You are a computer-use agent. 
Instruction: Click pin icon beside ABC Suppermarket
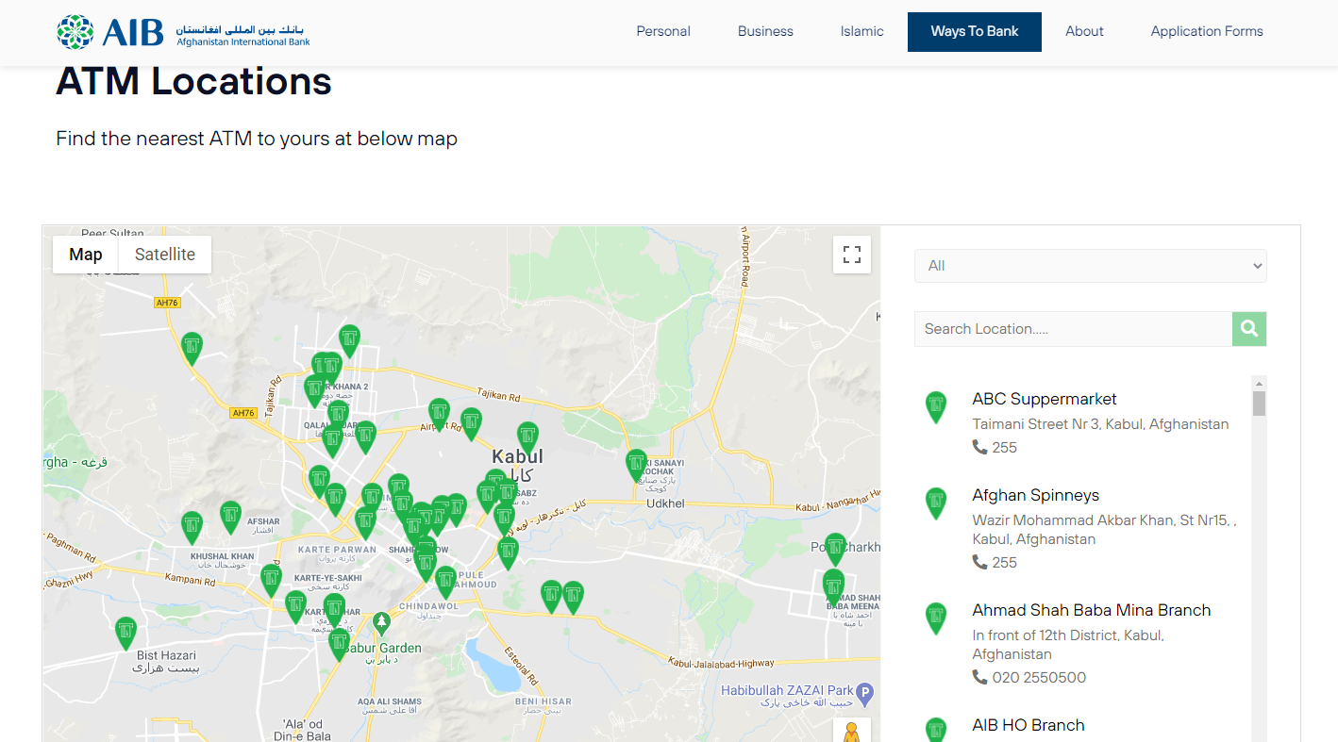[936, 407]
